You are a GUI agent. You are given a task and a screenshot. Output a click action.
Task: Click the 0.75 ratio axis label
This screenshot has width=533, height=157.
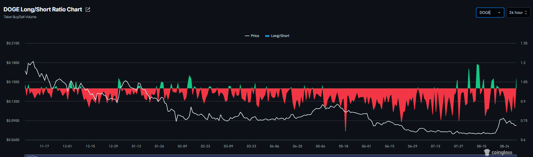tap(524, 121)
